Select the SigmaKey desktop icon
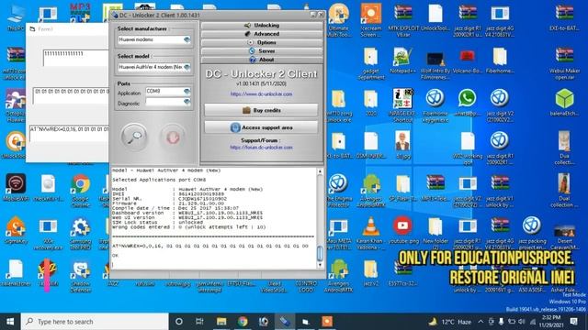Viewport: 588px width, 330px height. pyautogui.click(x=16, y=230)
